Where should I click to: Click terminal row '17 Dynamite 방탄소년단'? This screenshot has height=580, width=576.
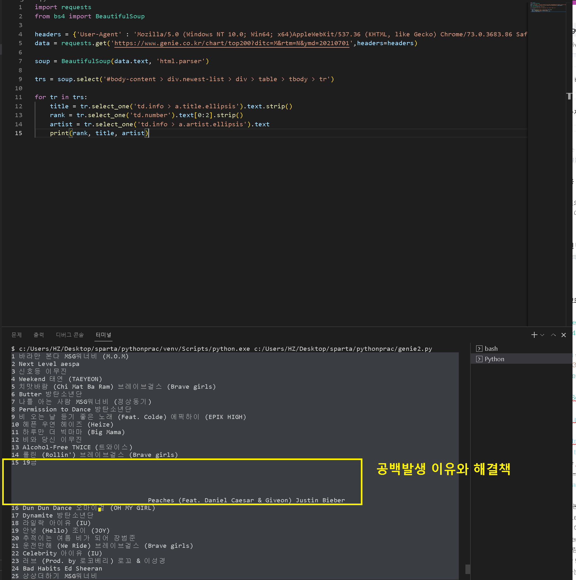point(52,516)
